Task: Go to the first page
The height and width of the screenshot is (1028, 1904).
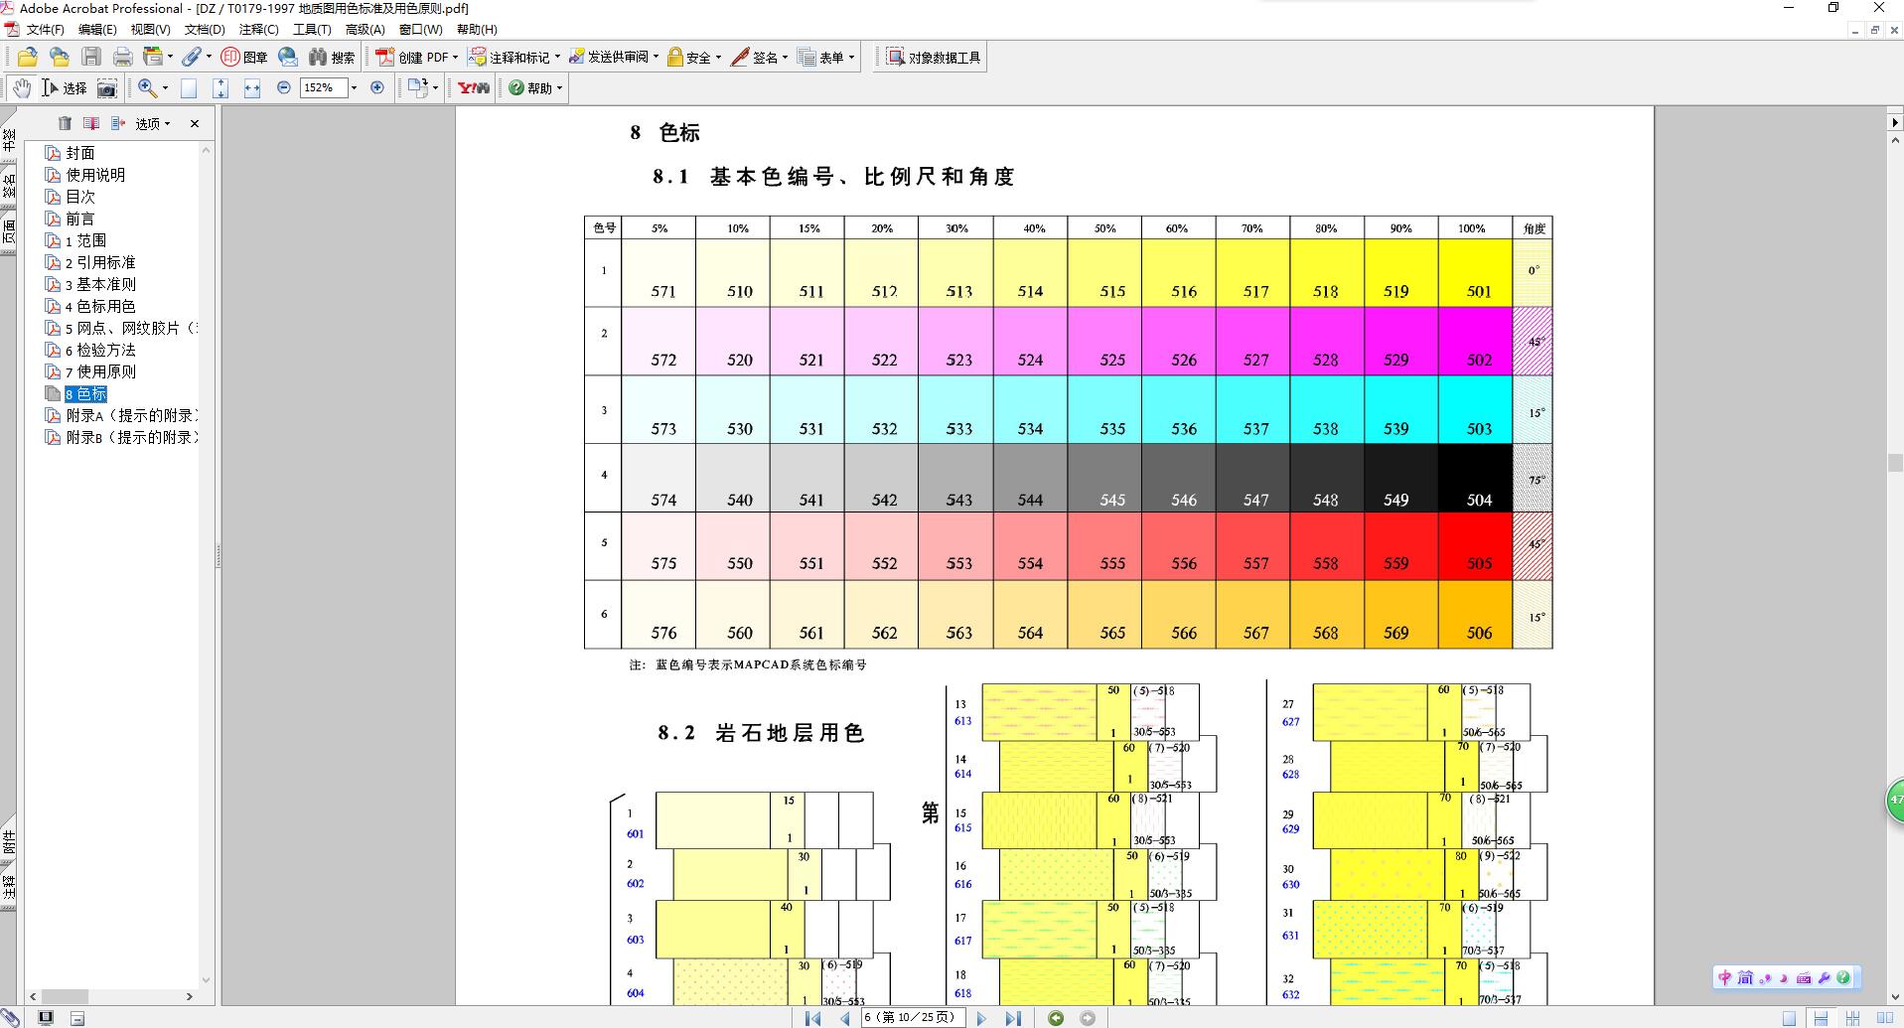Action: point(812,1018)
